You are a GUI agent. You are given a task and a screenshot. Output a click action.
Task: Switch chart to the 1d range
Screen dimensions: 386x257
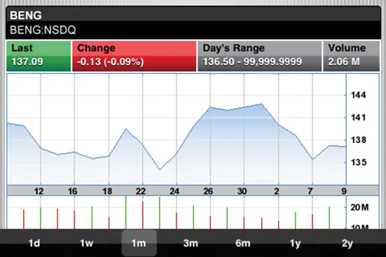(34, 244)
